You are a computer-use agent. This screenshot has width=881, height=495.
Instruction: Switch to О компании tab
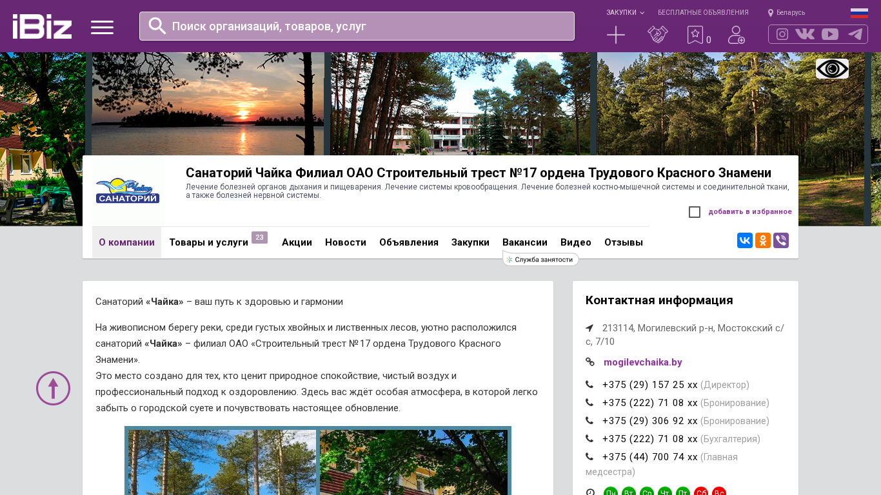[x=126, y=242]
